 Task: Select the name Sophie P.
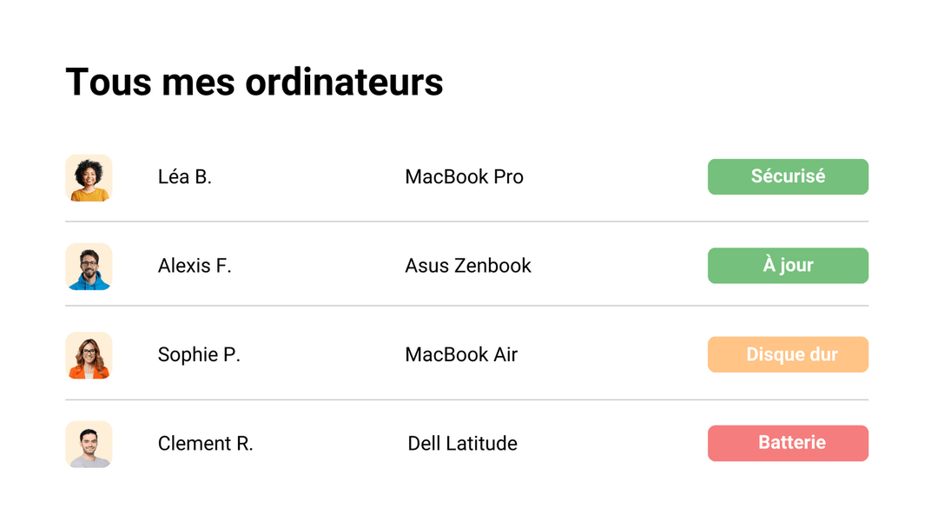(199, 354)
